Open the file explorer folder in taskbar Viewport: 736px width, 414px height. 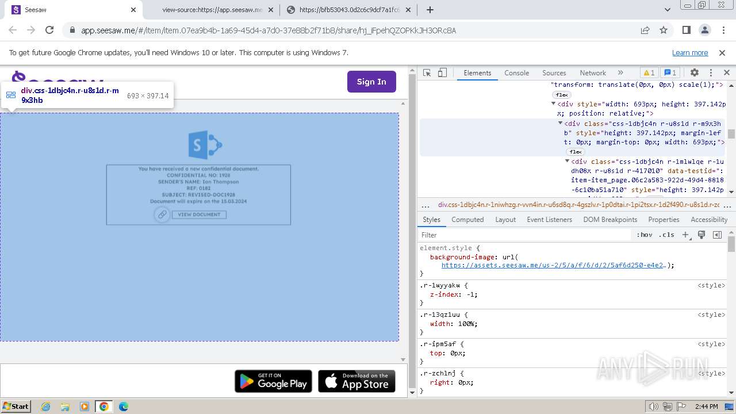pos(65,407)
